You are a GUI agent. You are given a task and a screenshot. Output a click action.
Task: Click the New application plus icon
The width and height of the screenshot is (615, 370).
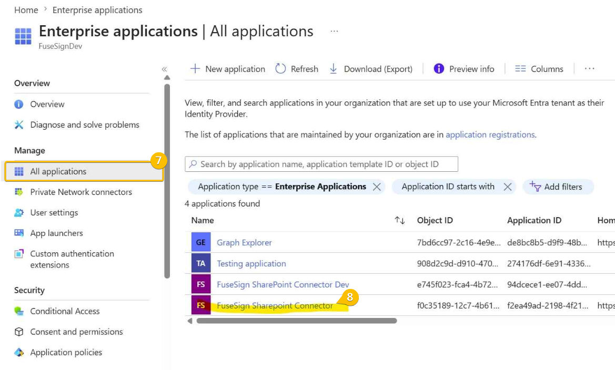click(195, 69)
